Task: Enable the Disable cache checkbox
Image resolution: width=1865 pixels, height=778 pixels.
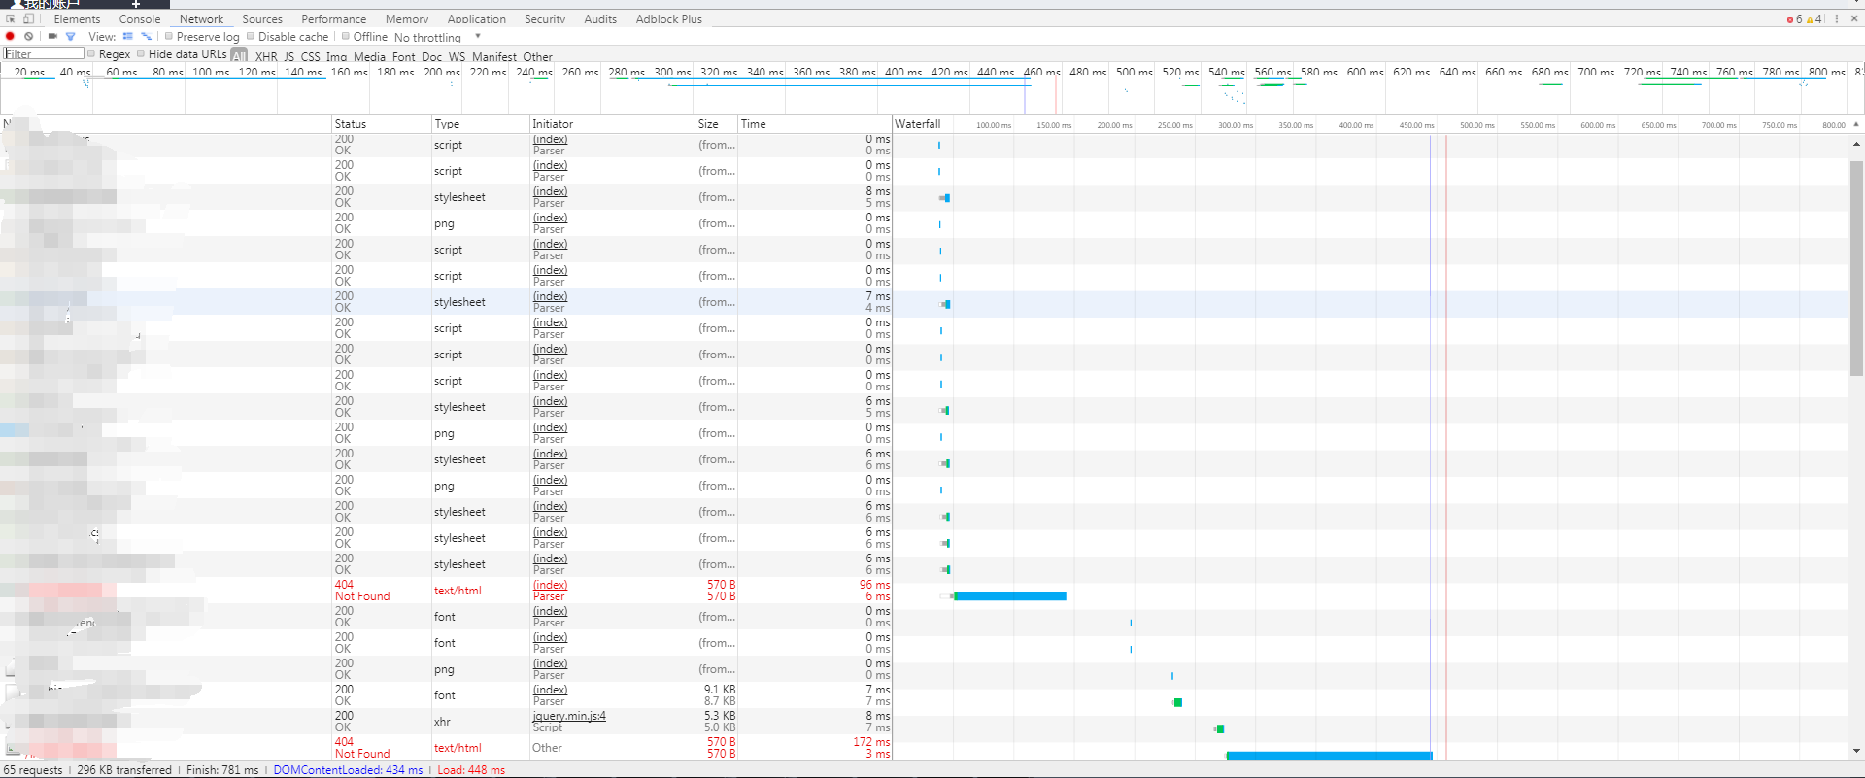Action: [x=250, y=36]
